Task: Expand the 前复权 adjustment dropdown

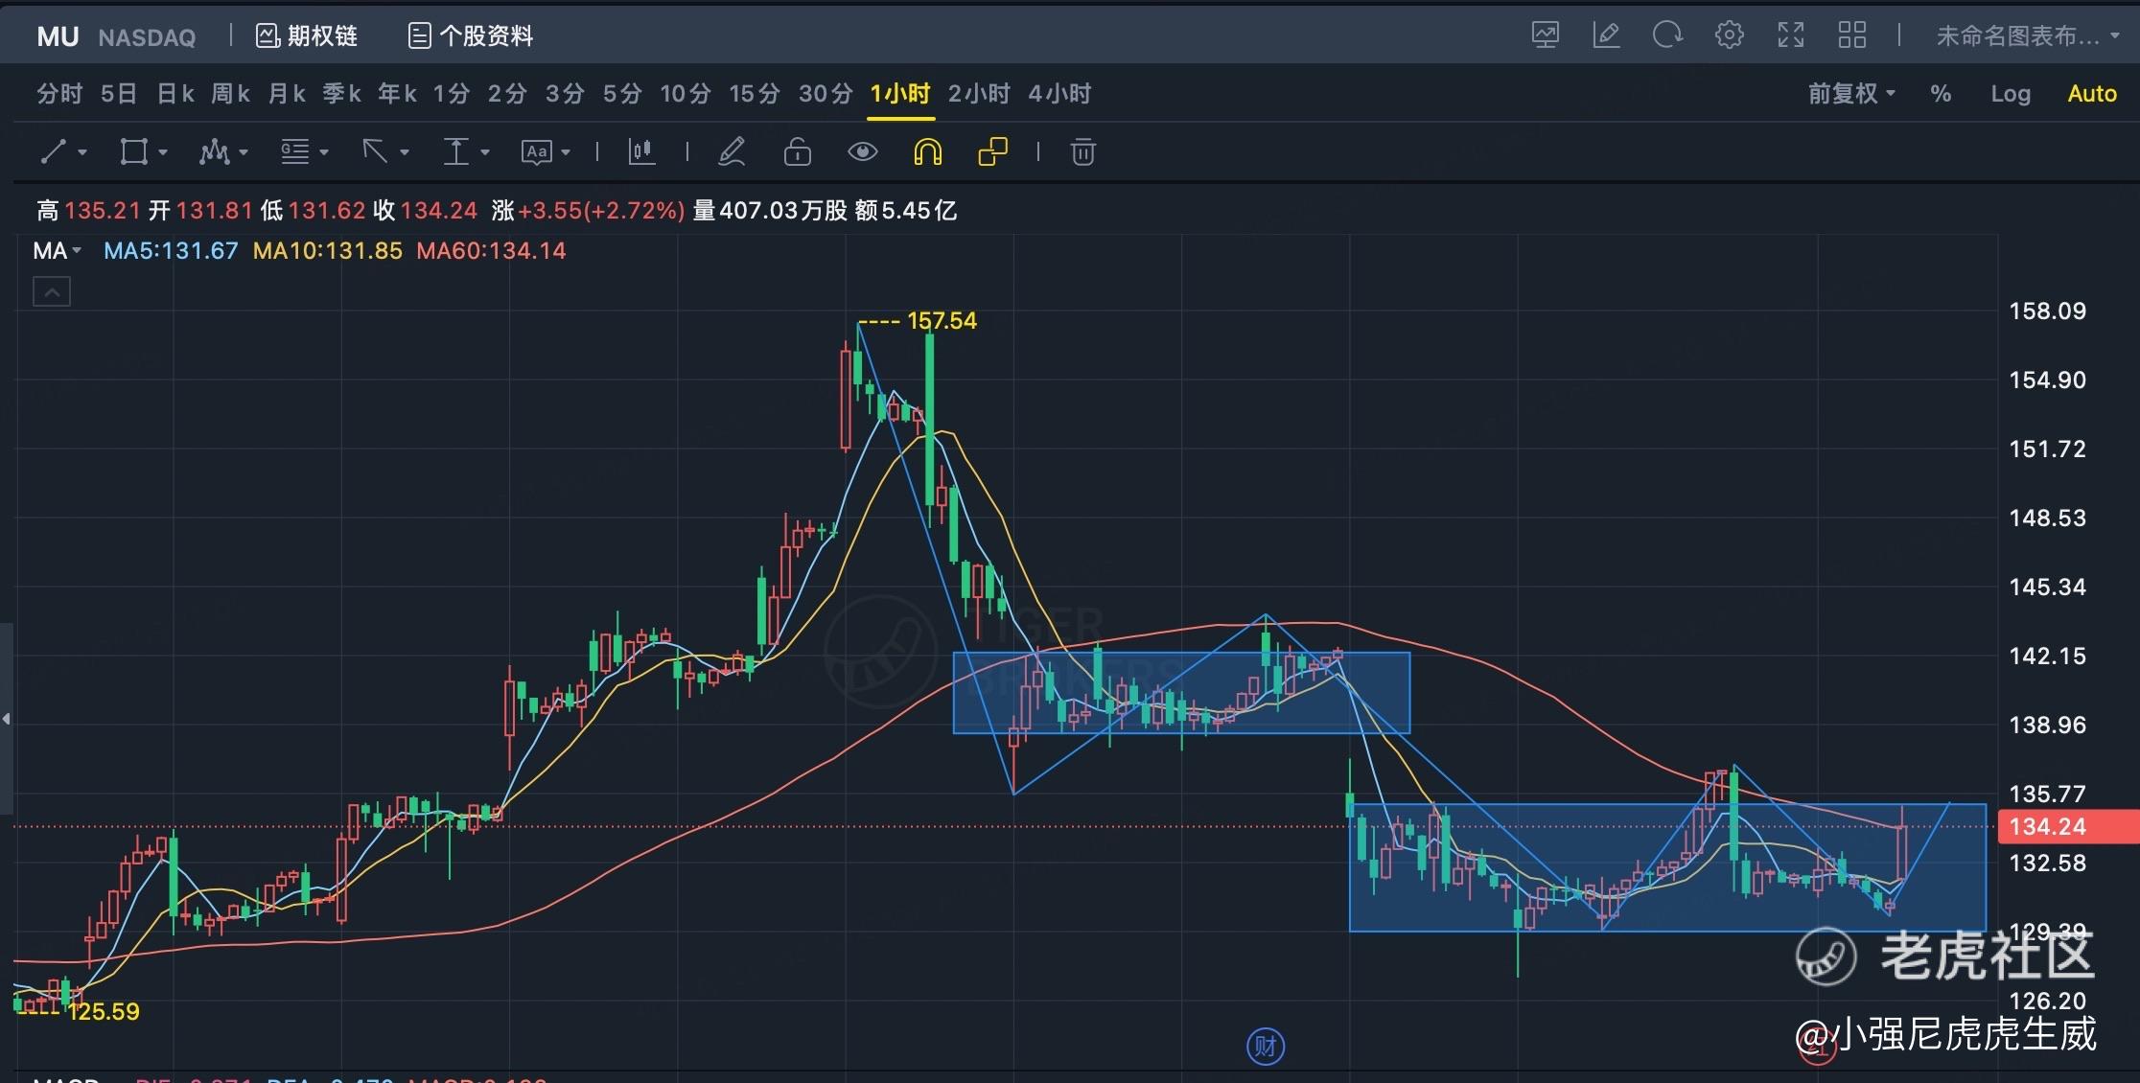Action: click(1851, 93)
